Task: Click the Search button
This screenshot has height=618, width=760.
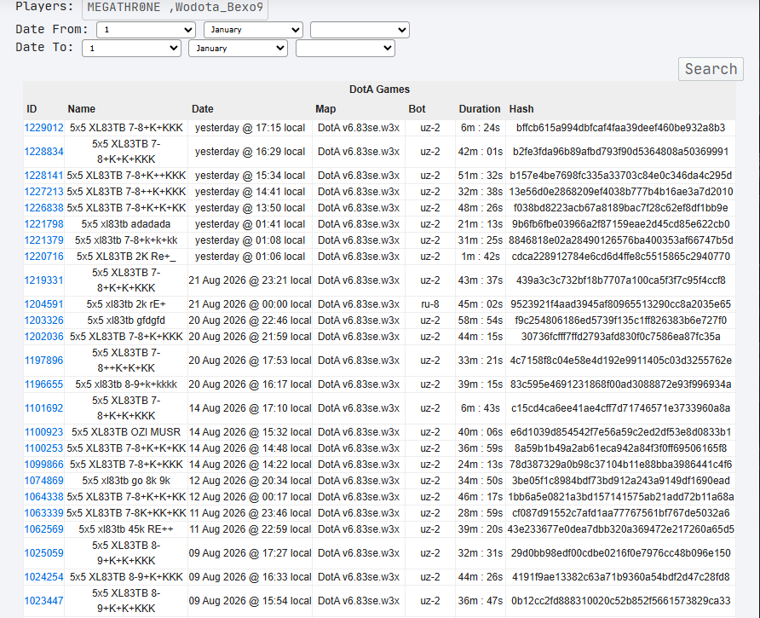Action: click(x=711, y=69)
